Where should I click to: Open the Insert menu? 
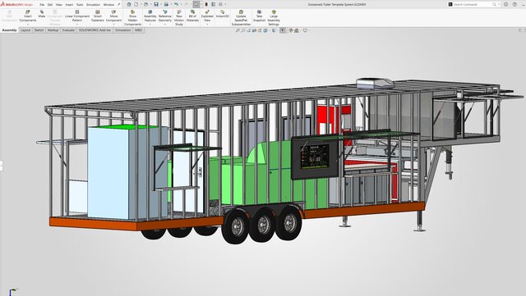pos(69,5)
